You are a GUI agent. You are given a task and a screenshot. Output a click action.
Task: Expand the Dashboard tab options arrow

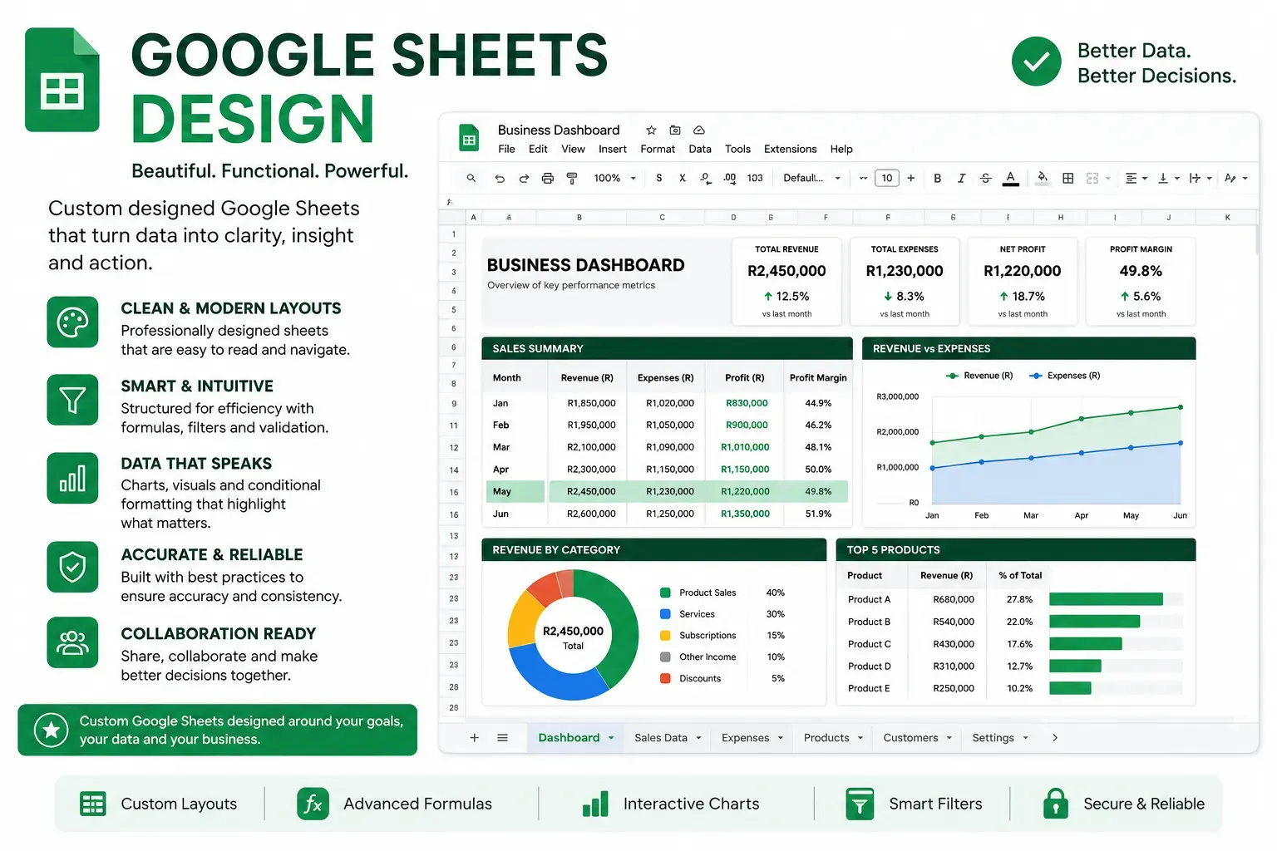611,738
